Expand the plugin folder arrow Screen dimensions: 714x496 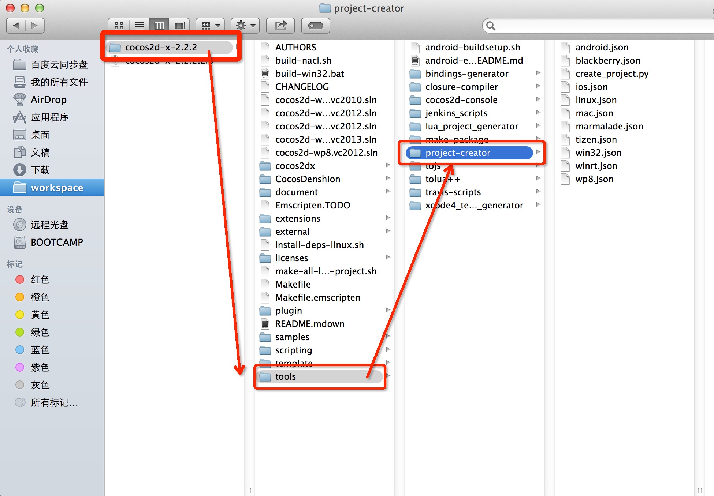(x=388, y=310)
